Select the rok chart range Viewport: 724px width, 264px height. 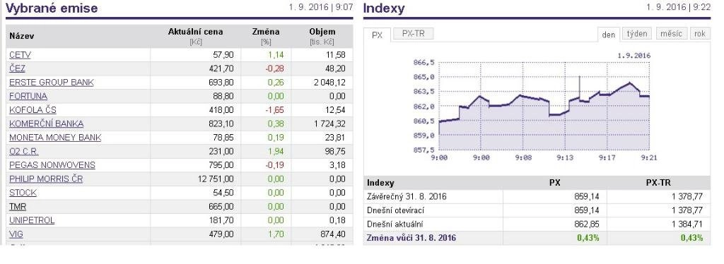[699, 34]
